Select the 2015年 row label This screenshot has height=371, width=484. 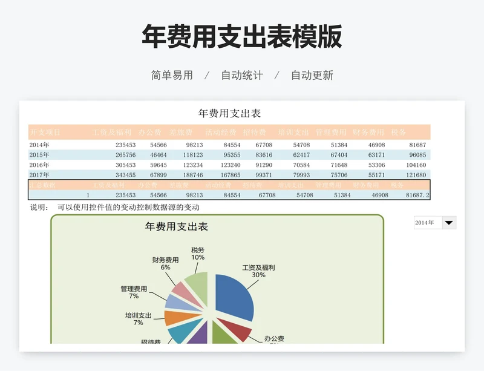click(x=39, y=155)
